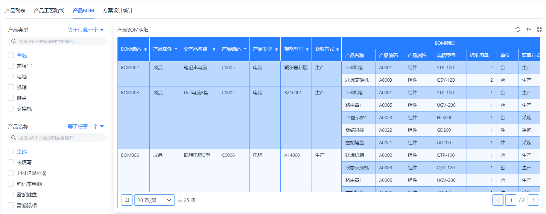Click the HL3000 spec cell
The width and height of the screenshot is (546, 214).
pos(450,117)
